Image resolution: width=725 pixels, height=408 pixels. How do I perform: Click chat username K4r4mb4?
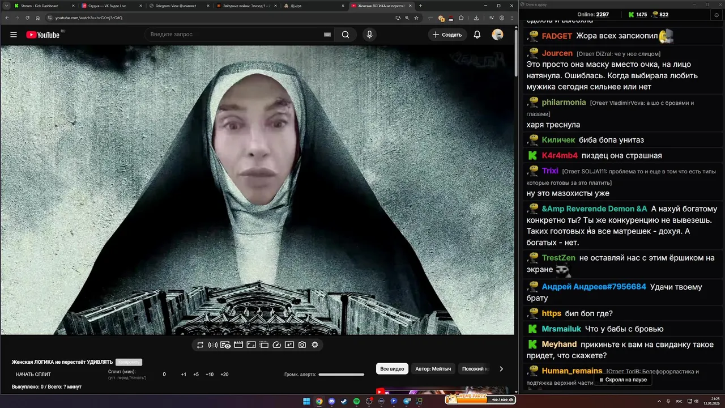pos(560,155)
